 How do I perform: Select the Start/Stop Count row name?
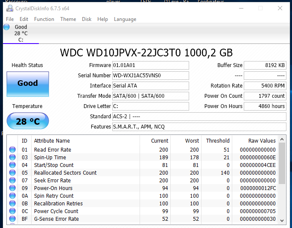tap(54, 165)
